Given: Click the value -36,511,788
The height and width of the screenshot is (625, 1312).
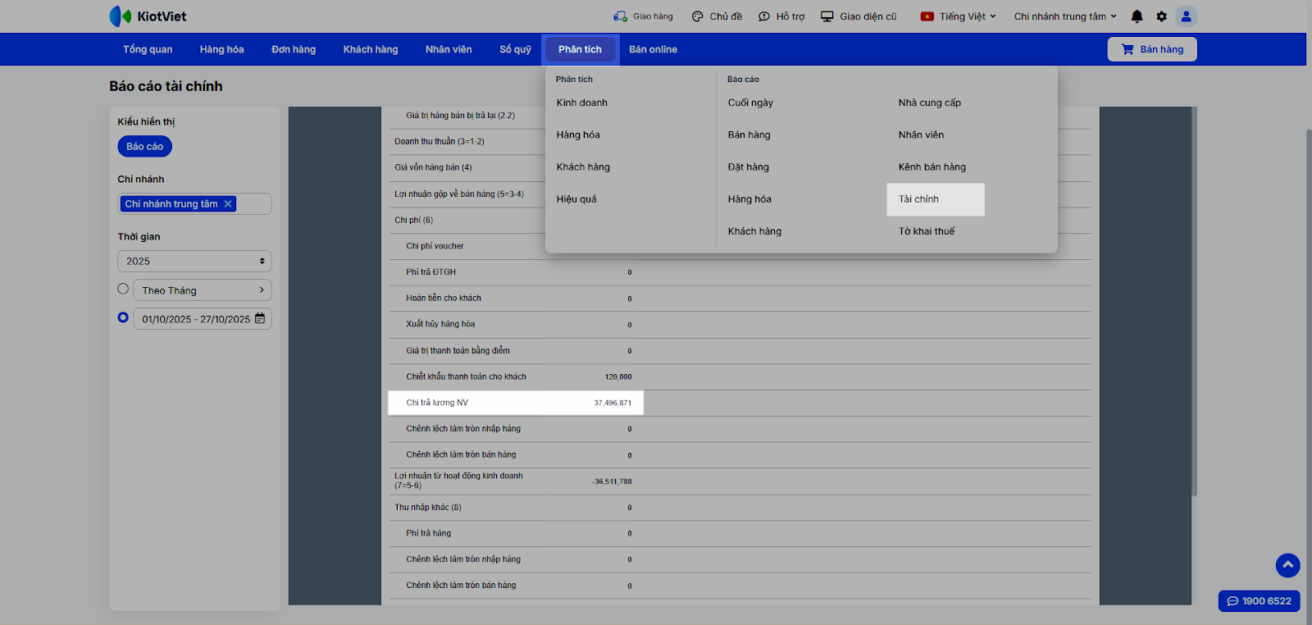Looking at the screenshot, I should (x=612, y=481).
